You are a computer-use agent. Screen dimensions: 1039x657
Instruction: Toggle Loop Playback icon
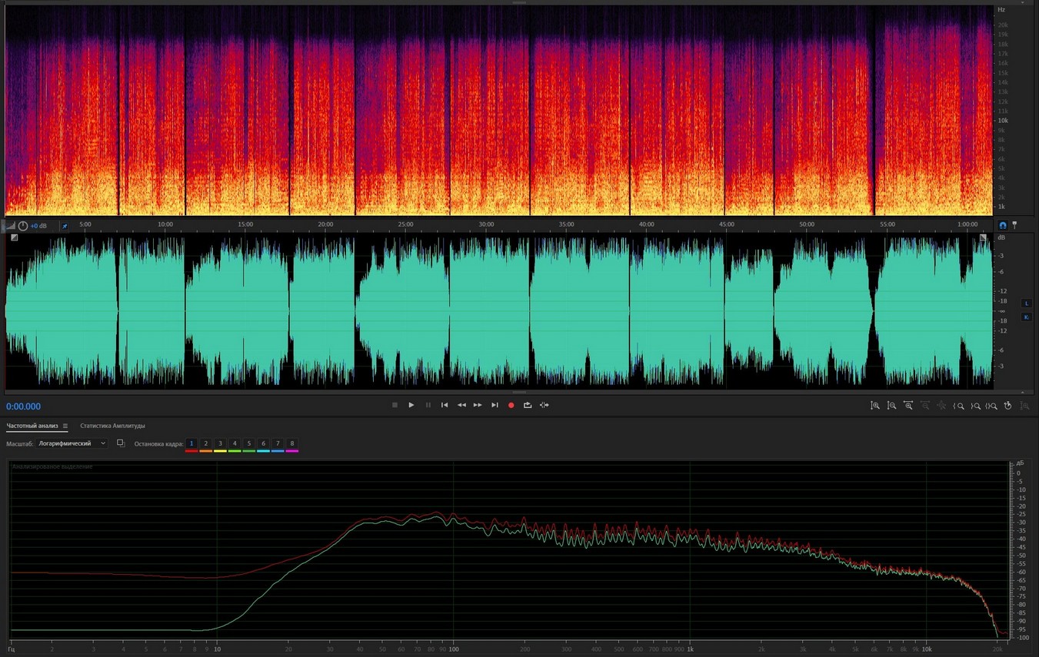[528, 405]
